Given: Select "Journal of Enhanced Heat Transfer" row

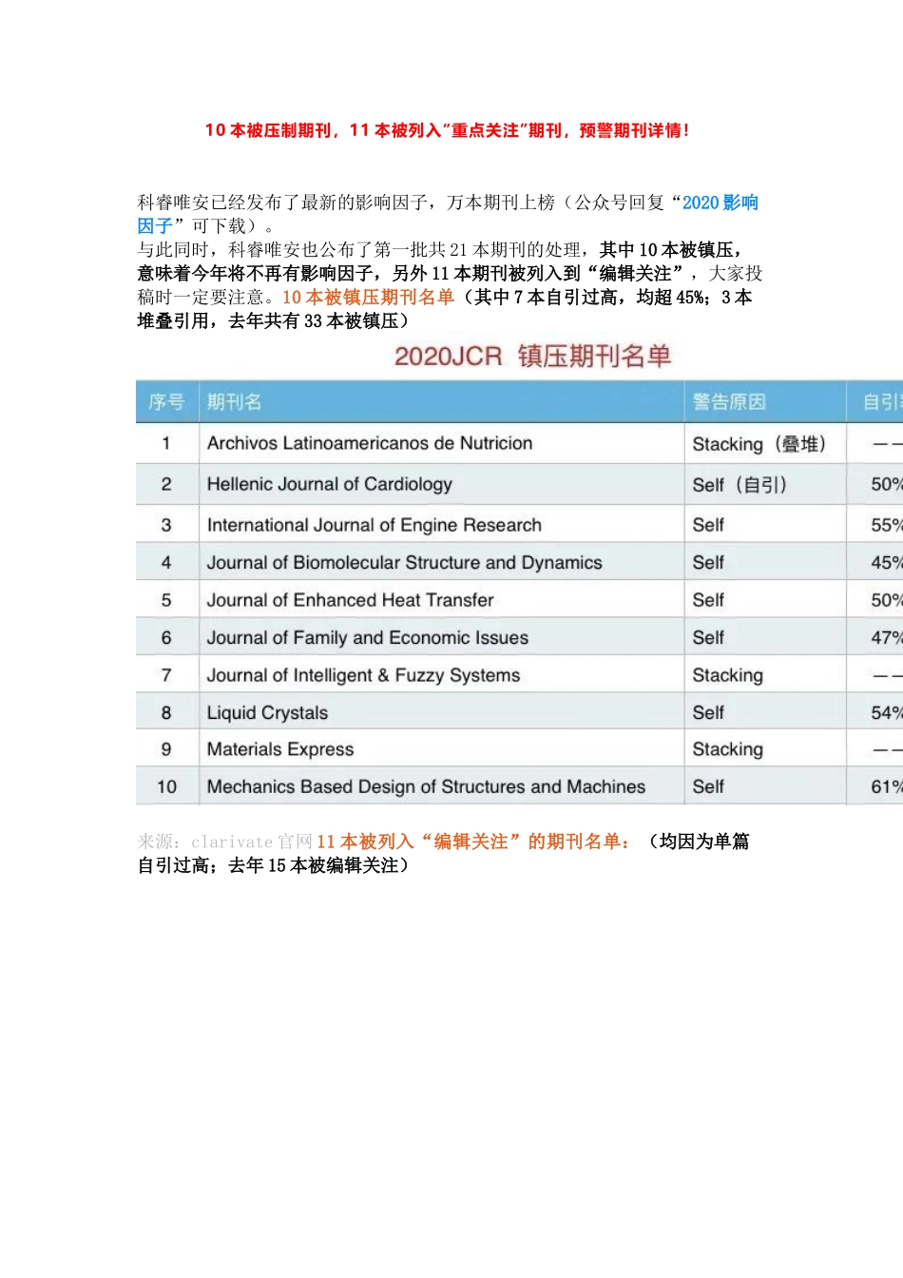Looking at the screenshot, I should (350, 600).
